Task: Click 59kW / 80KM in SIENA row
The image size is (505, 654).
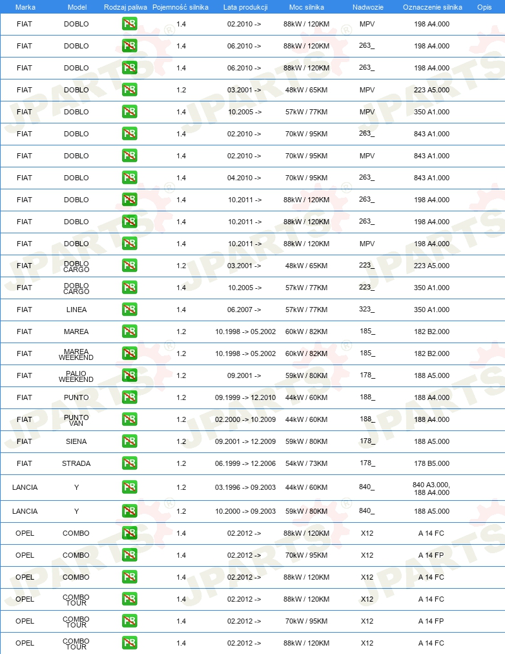Action: point(306,441)
